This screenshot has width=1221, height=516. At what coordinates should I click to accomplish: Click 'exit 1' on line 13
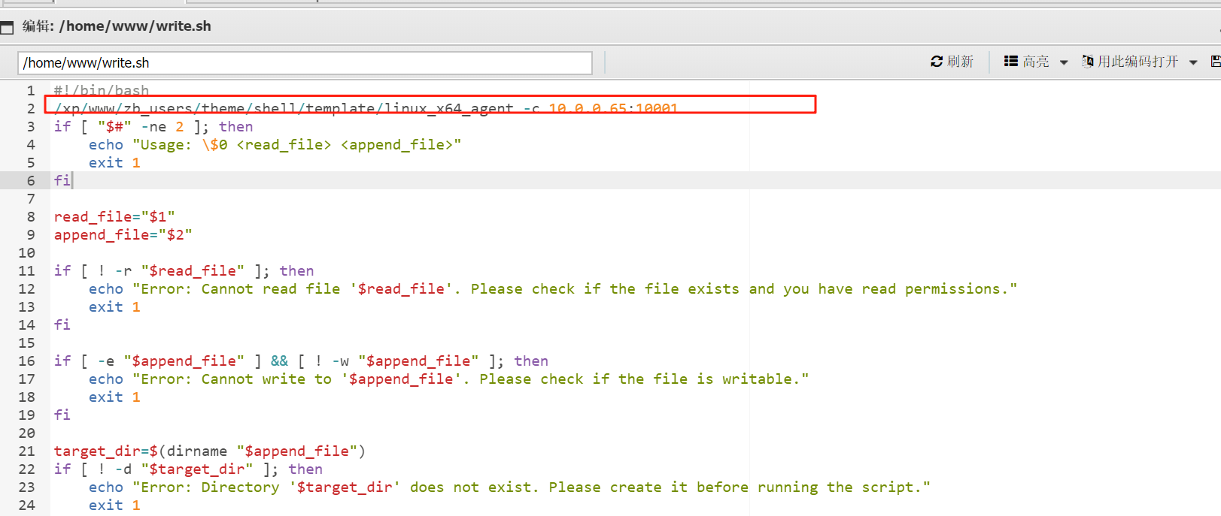pos(114,306)
